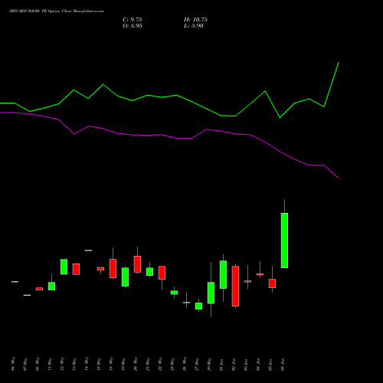The image size is (383, 383).
Task: Click the 08 Jun date label
Action: coord(283,364)
